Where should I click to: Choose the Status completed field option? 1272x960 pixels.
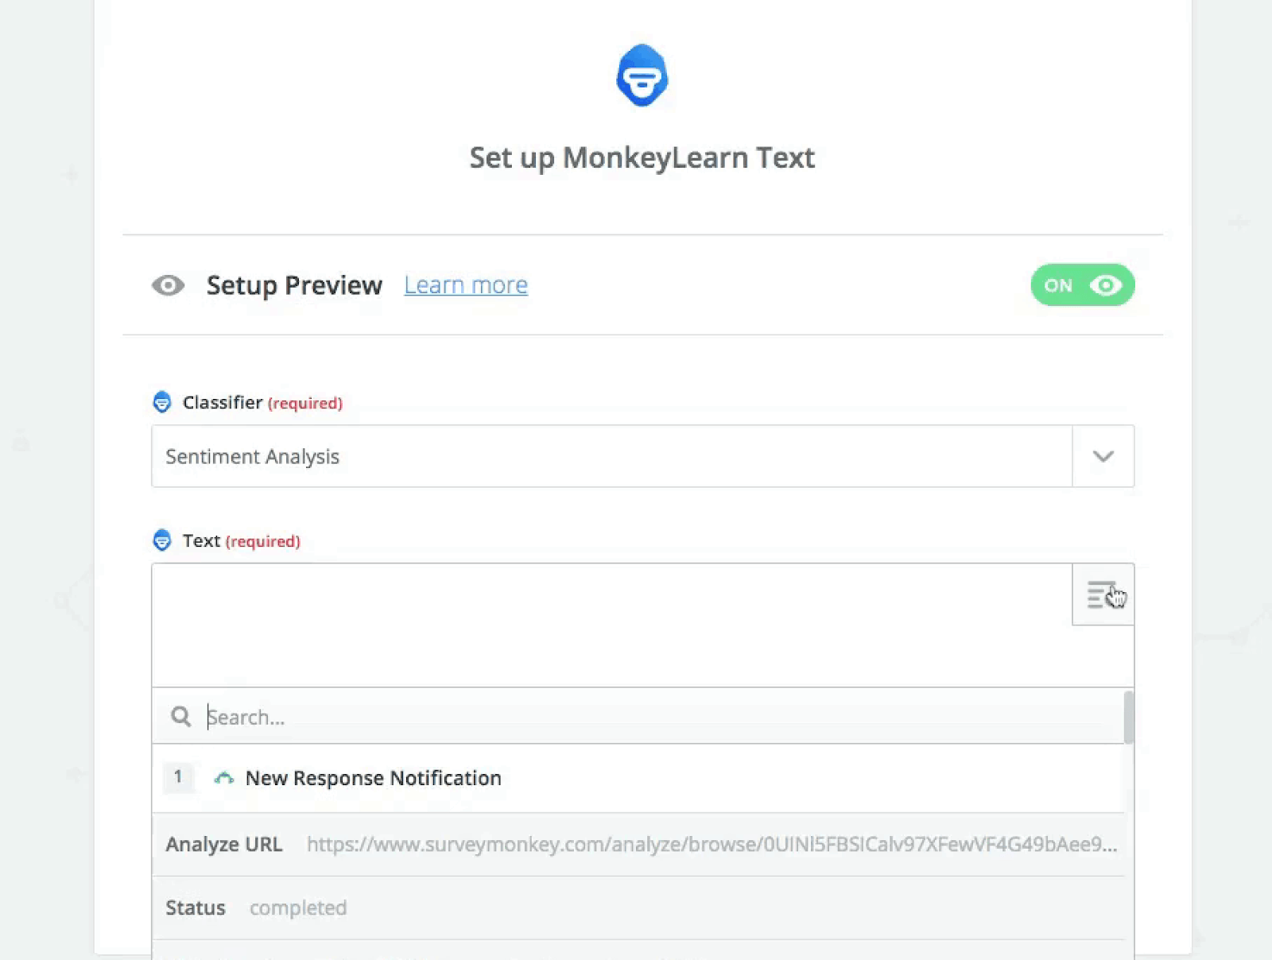[x=638, y=908]
